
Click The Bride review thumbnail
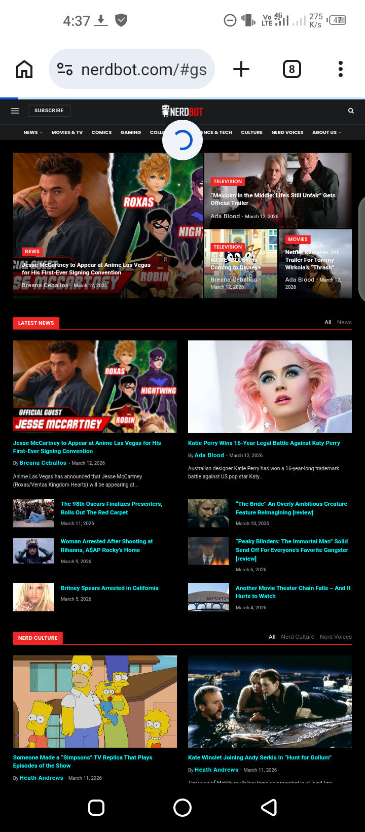(x=208, y=513)
